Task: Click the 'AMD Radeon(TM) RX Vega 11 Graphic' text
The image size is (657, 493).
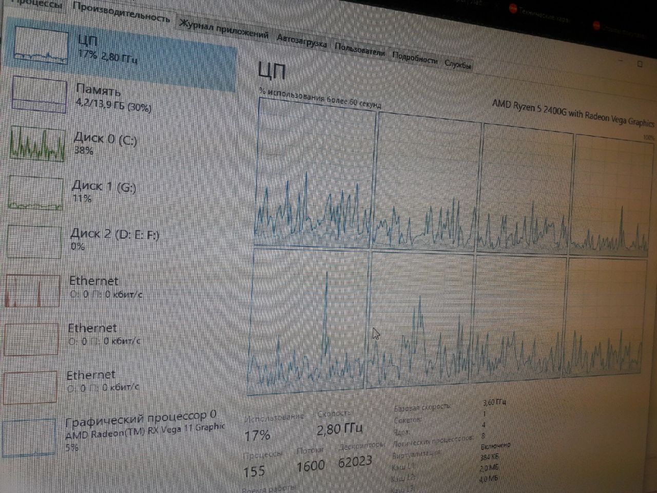Action: pos(145,431)
